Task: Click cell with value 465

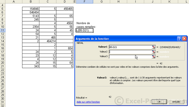Action: point(48,38)
